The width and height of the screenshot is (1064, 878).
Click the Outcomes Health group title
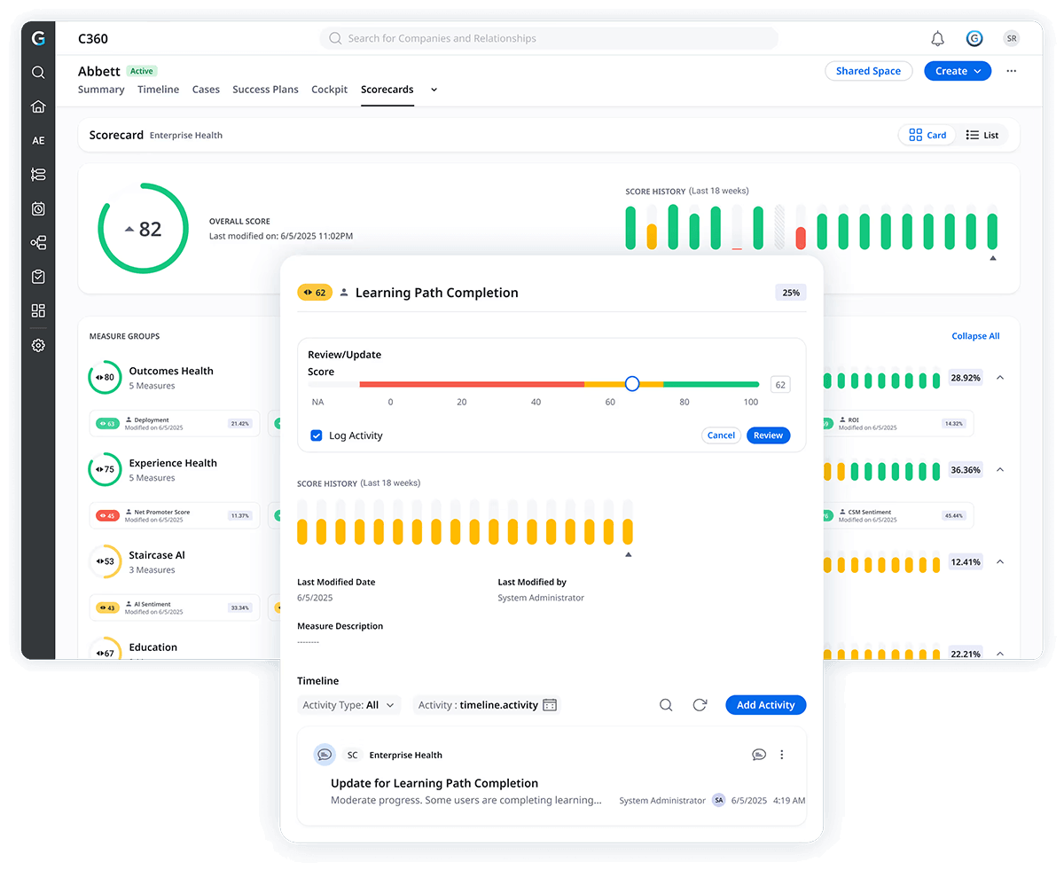(x=171, y=371)
